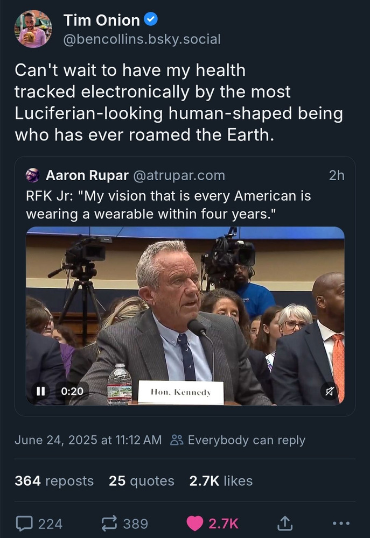View the 364 reposts list
This screenshot has width=370, height=538.
[x=54, y=480]
